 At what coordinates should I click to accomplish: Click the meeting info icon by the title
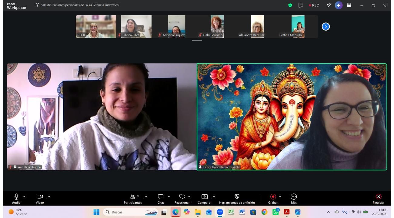[38, 5]
